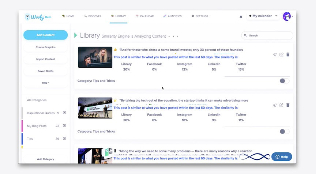
Task: Open the Analytics tab
Action: (x=173, y=16)
